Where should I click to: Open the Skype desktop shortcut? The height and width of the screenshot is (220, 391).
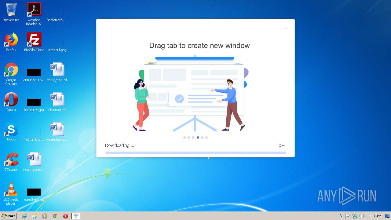pos(11,132)
